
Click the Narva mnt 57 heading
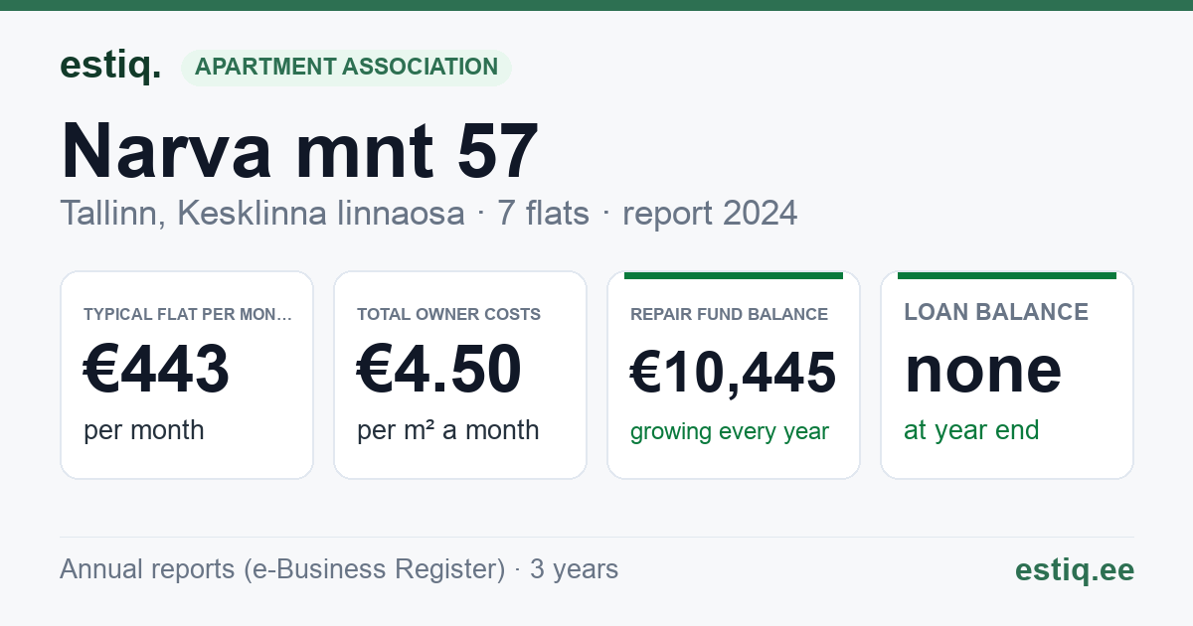[299, 151]
